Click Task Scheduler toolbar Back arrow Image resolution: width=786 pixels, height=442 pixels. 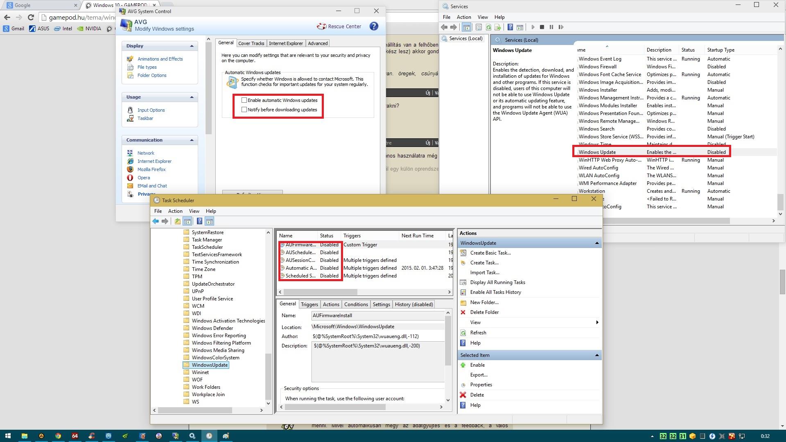click(156, 221)
